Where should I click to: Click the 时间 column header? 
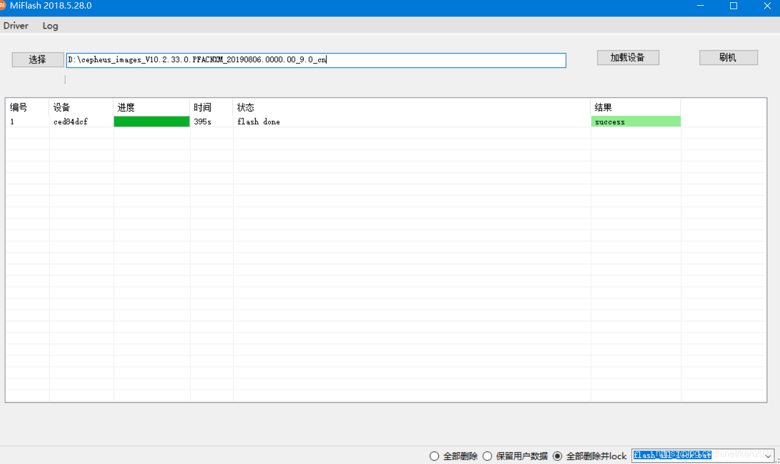pyautogui.click(x=212, y=107)
